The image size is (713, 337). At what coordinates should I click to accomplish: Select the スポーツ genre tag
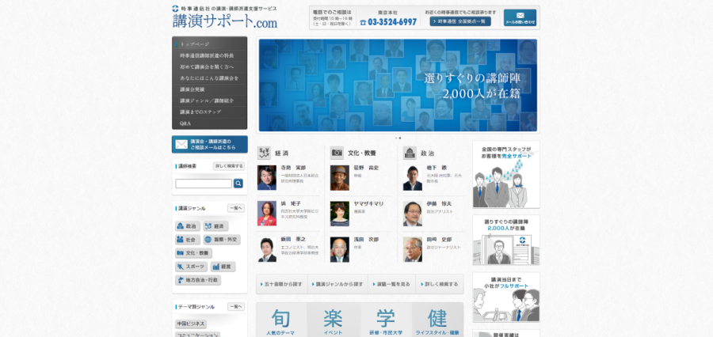click(x=191, y=267)
